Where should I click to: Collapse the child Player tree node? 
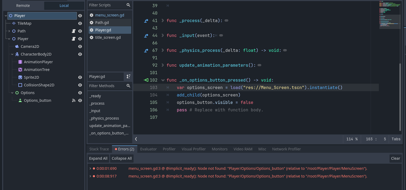[9, 39]
